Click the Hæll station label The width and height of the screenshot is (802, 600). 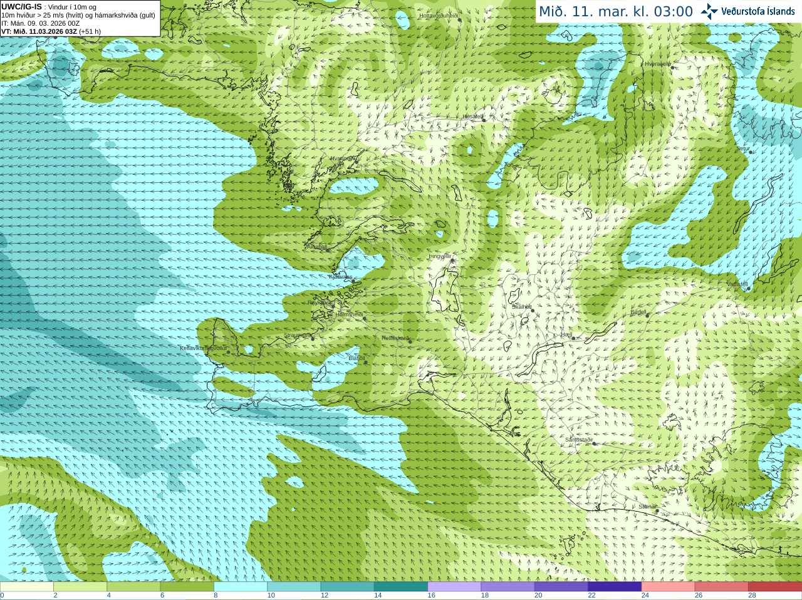[x=566, y=334]
